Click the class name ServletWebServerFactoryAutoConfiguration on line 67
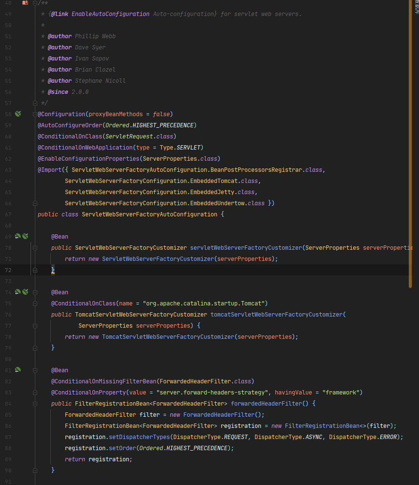This screenshot has height=485, width=419. tap(150, 214)
